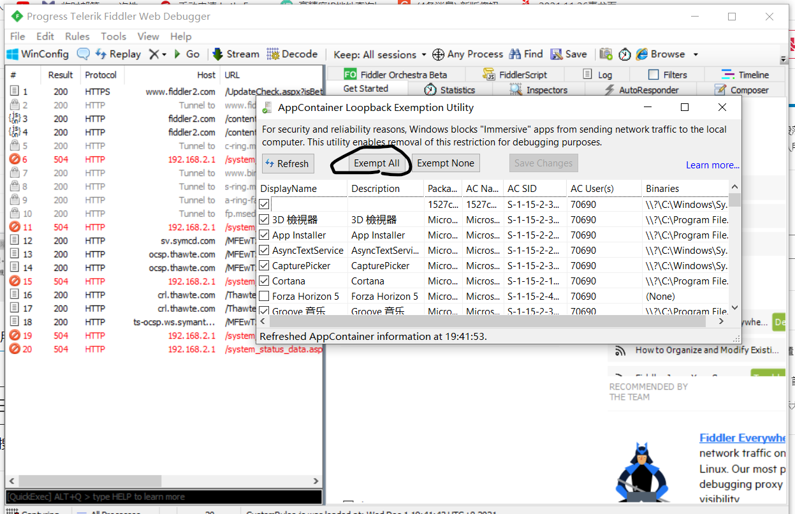795x514 pixels.
Task: Click the document icon of session 1
Action: [15, 92]
